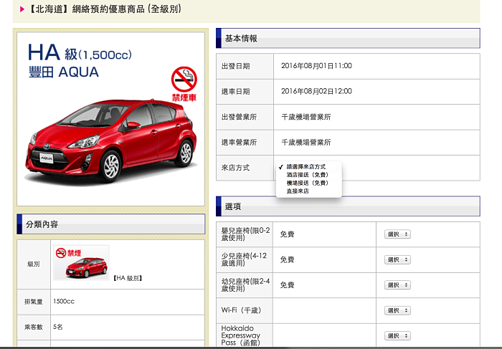Click the 級別 label cell
The height and width of the screenshot is (349, 502).
(x=34, y=264)
